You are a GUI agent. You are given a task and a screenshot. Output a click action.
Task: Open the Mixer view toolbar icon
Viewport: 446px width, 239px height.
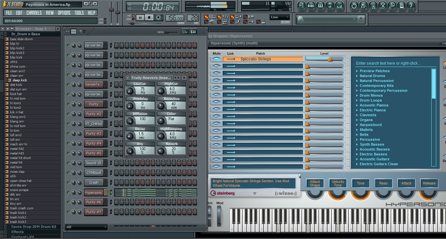(339, 6)
